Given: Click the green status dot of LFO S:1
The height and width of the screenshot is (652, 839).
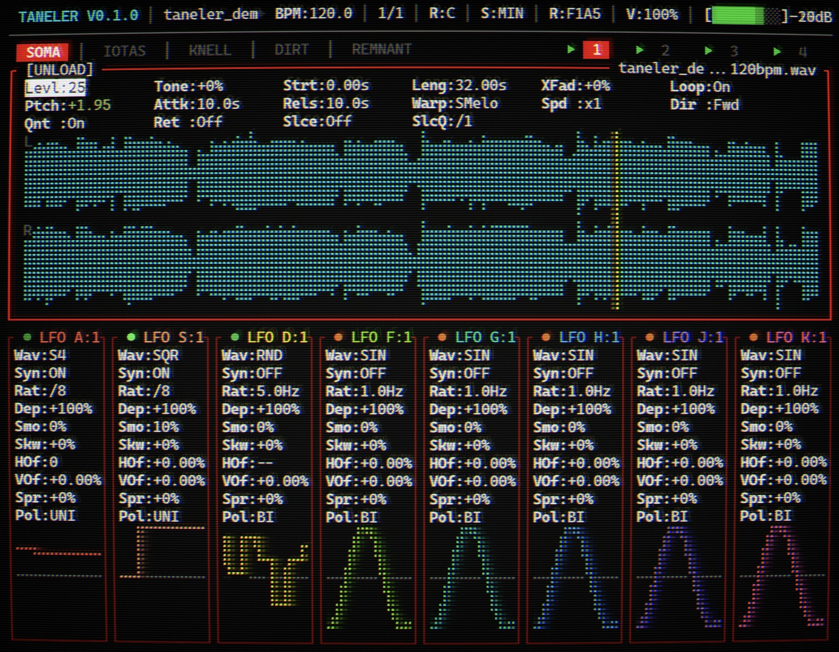Looking at the screenshot, I should pyautogui.click(x=131, y=337).
